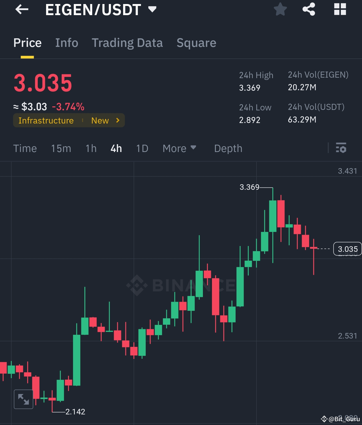This screenshot has width=362, height=425.
Task: Tap the 3.035 current price label
Action: tap(348, 249)
